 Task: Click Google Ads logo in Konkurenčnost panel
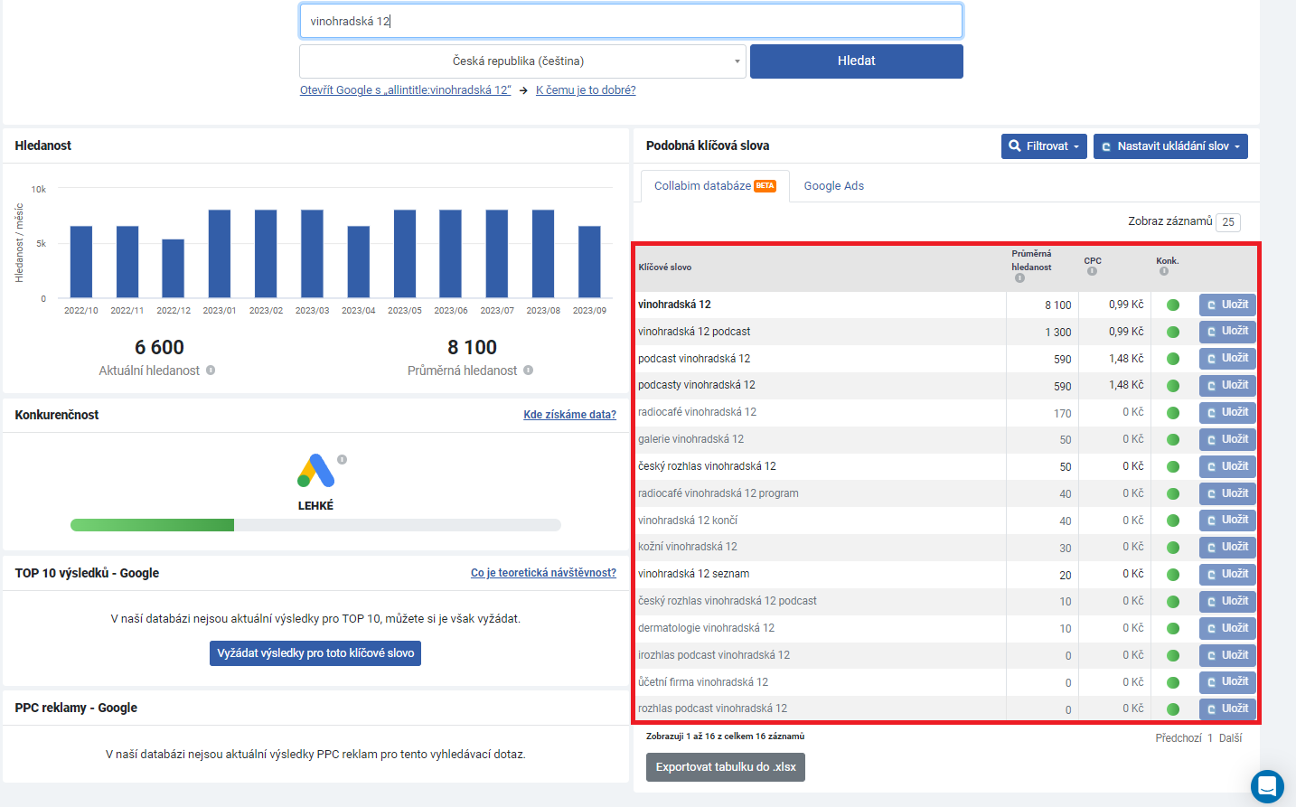[x=315, y=471]
